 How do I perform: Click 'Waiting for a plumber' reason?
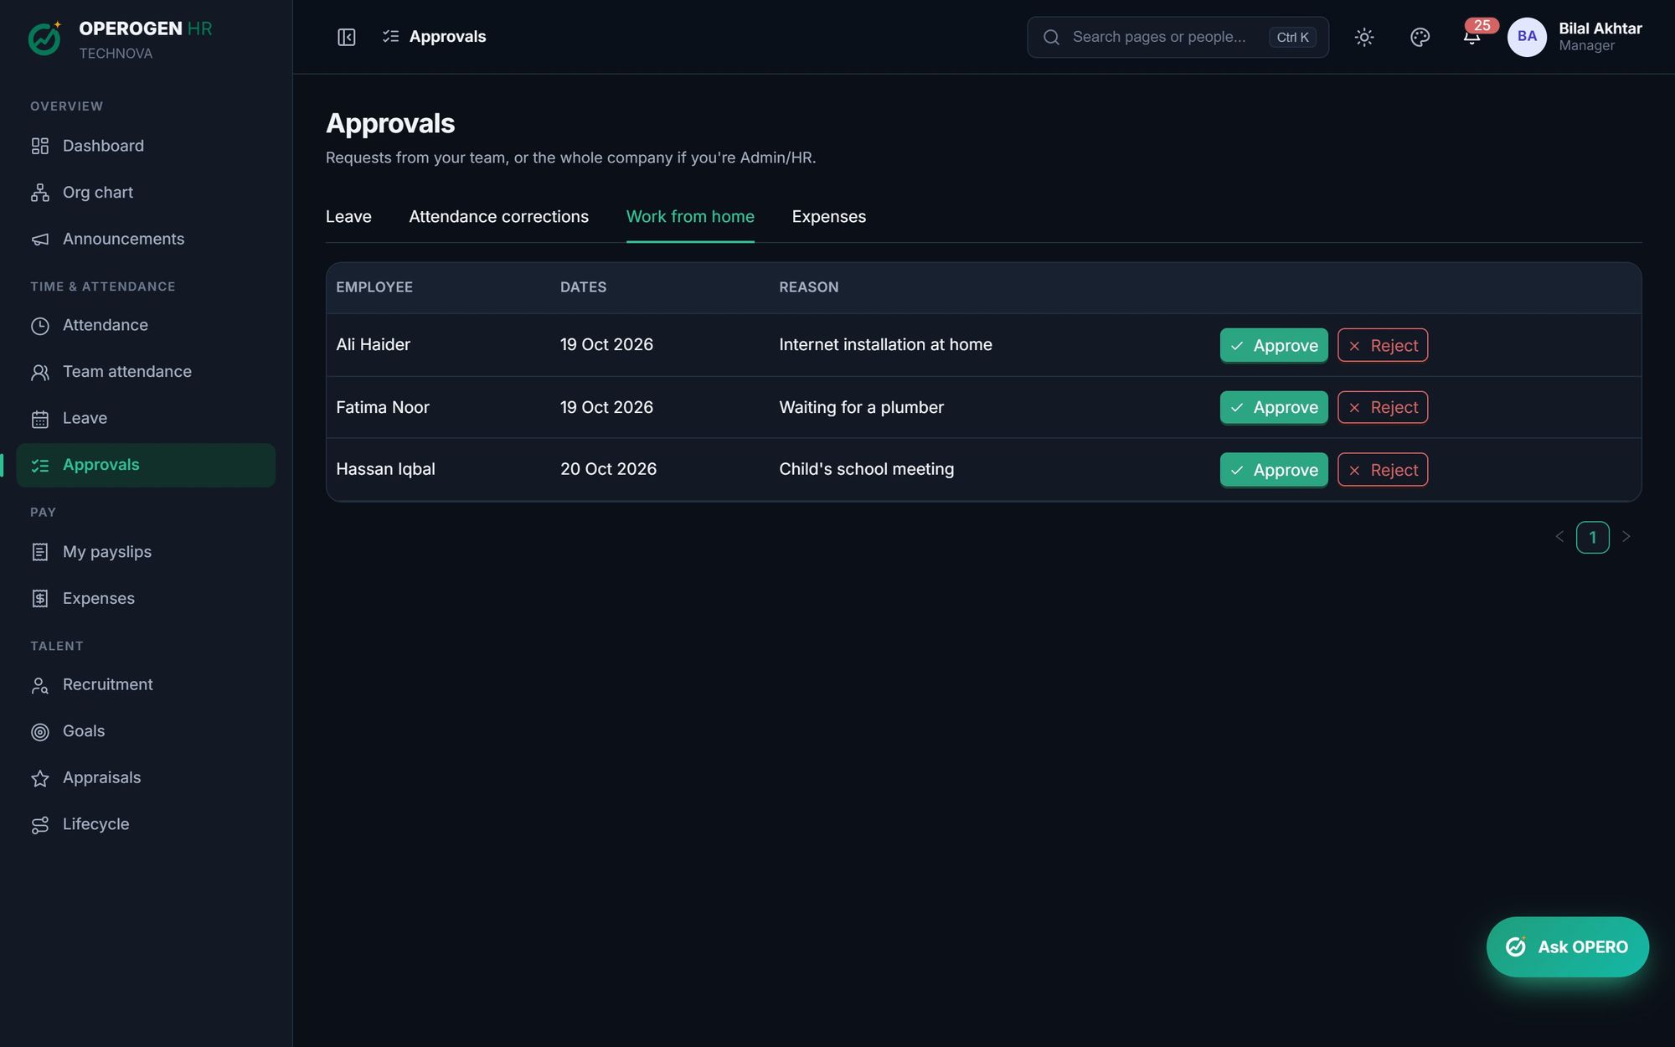click(x=861, y=407)
